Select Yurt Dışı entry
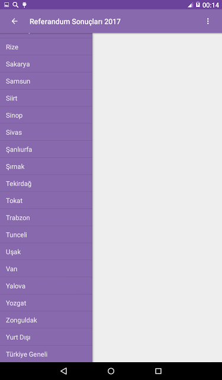222x380 pixels. pos(46,337)
